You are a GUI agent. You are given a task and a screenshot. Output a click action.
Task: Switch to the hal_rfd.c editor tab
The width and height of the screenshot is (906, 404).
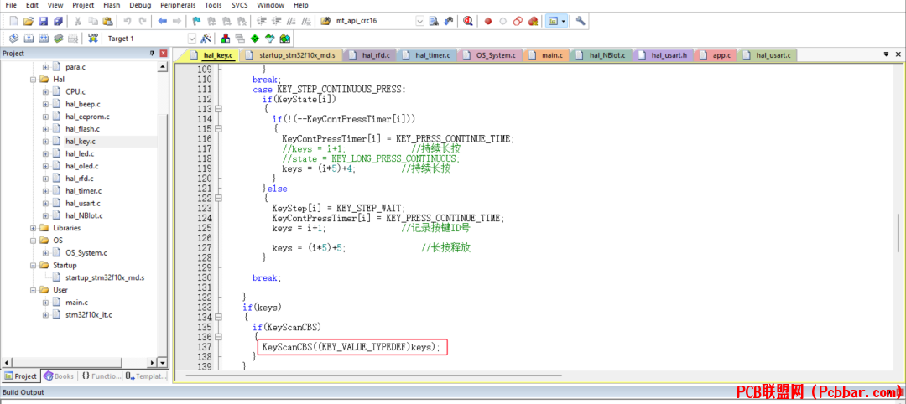click(x=370, y=55)
